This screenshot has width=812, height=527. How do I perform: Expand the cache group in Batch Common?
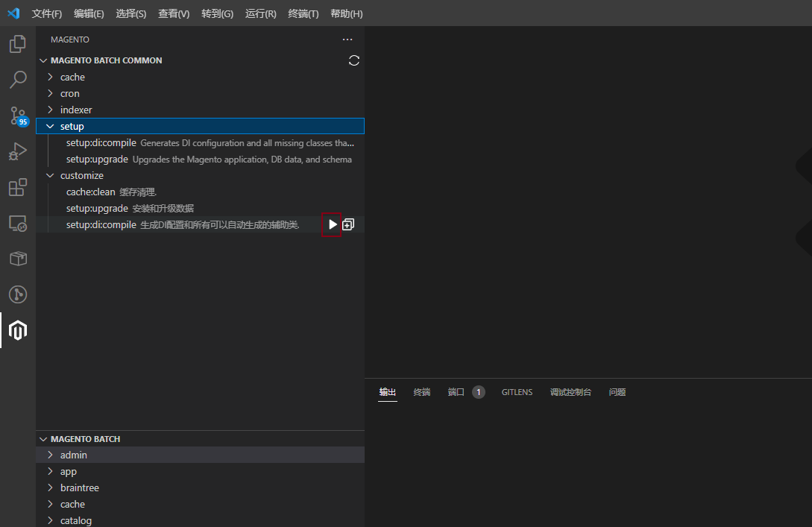click(50, 77)
